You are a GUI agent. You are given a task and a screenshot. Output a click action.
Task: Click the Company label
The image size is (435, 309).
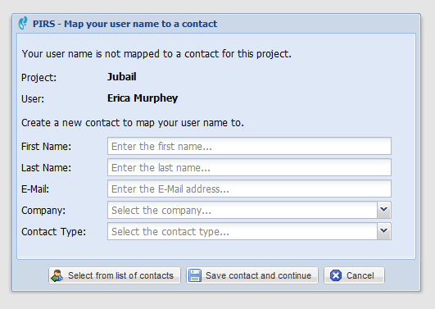(x=43, y=211)
